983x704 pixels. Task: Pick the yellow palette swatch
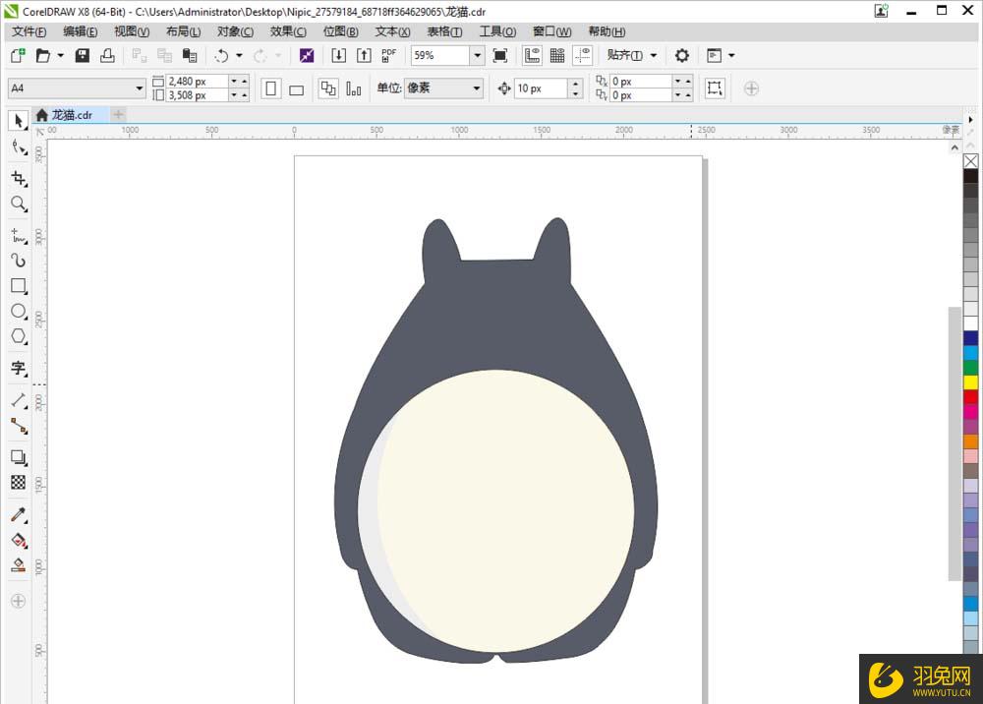click(x=970, y=381)
